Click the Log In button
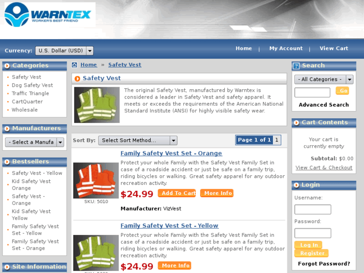 pyautogui.click(x=308, y=245)
